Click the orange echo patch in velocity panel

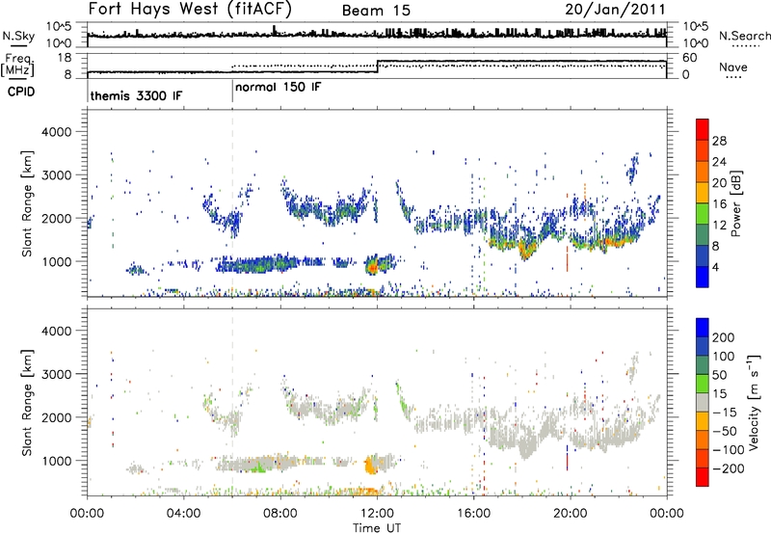click(370, 465)
